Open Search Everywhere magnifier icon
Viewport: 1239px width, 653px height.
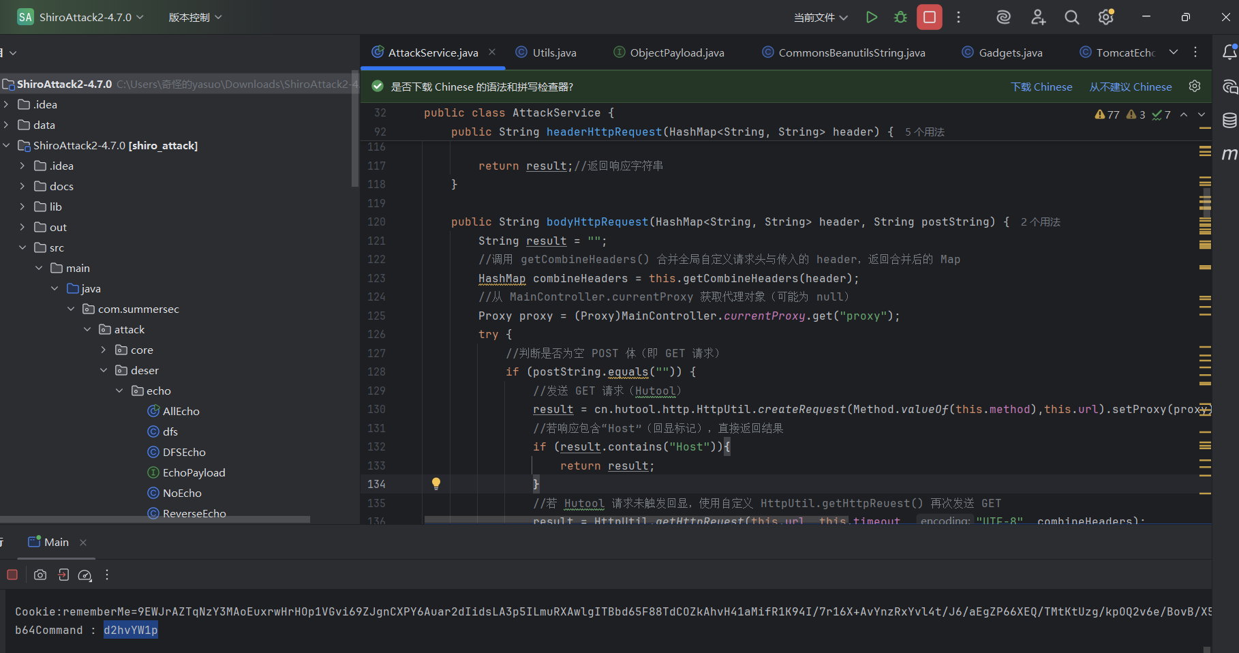point(1071,18)
